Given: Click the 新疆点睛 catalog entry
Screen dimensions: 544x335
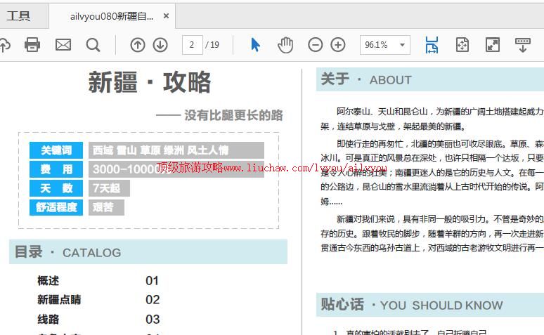Looking at the screenshot, I should click(59, 300).
